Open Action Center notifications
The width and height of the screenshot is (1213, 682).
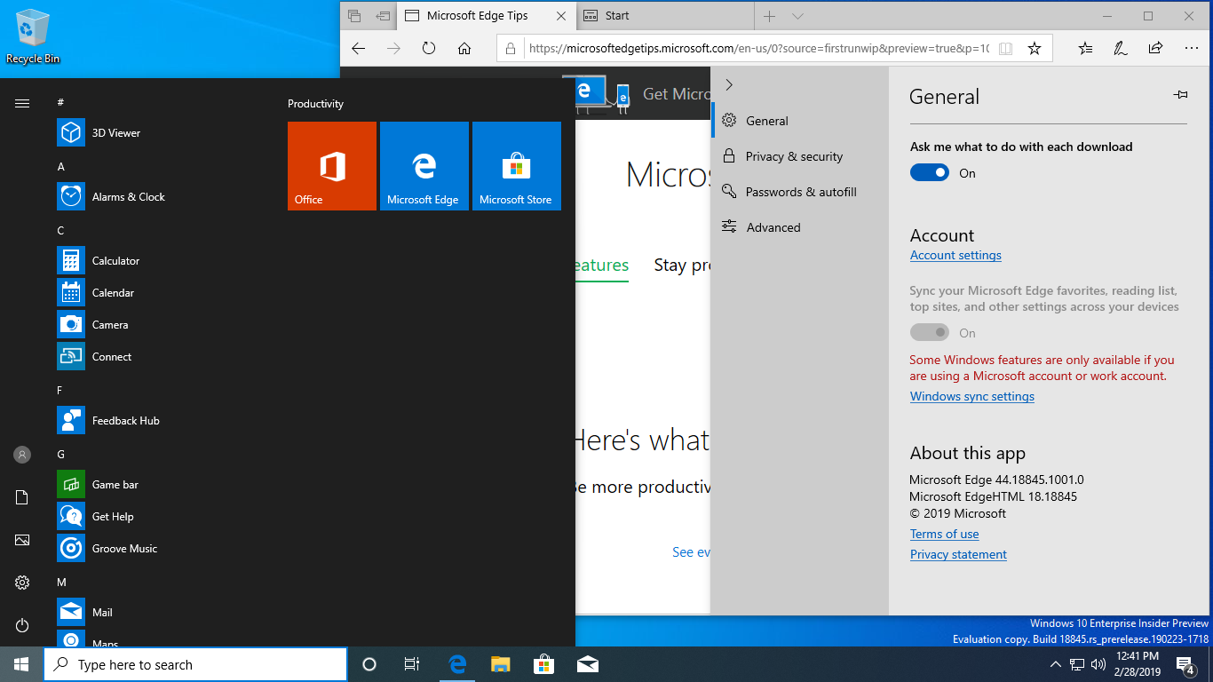click(1186, 664)
